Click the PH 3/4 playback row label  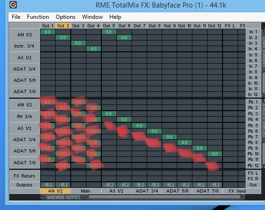[x=25, y=116]
